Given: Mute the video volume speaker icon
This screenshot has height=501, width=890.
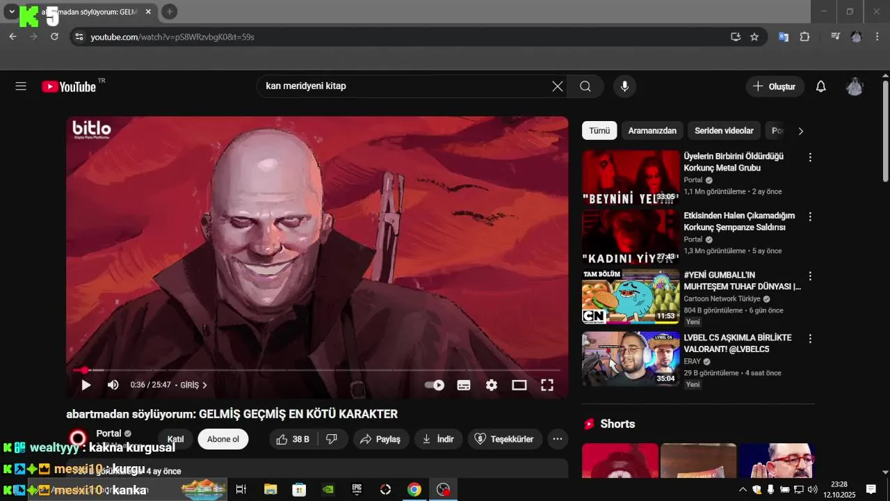Looking at the screenshot, I should tap(113, 385).
